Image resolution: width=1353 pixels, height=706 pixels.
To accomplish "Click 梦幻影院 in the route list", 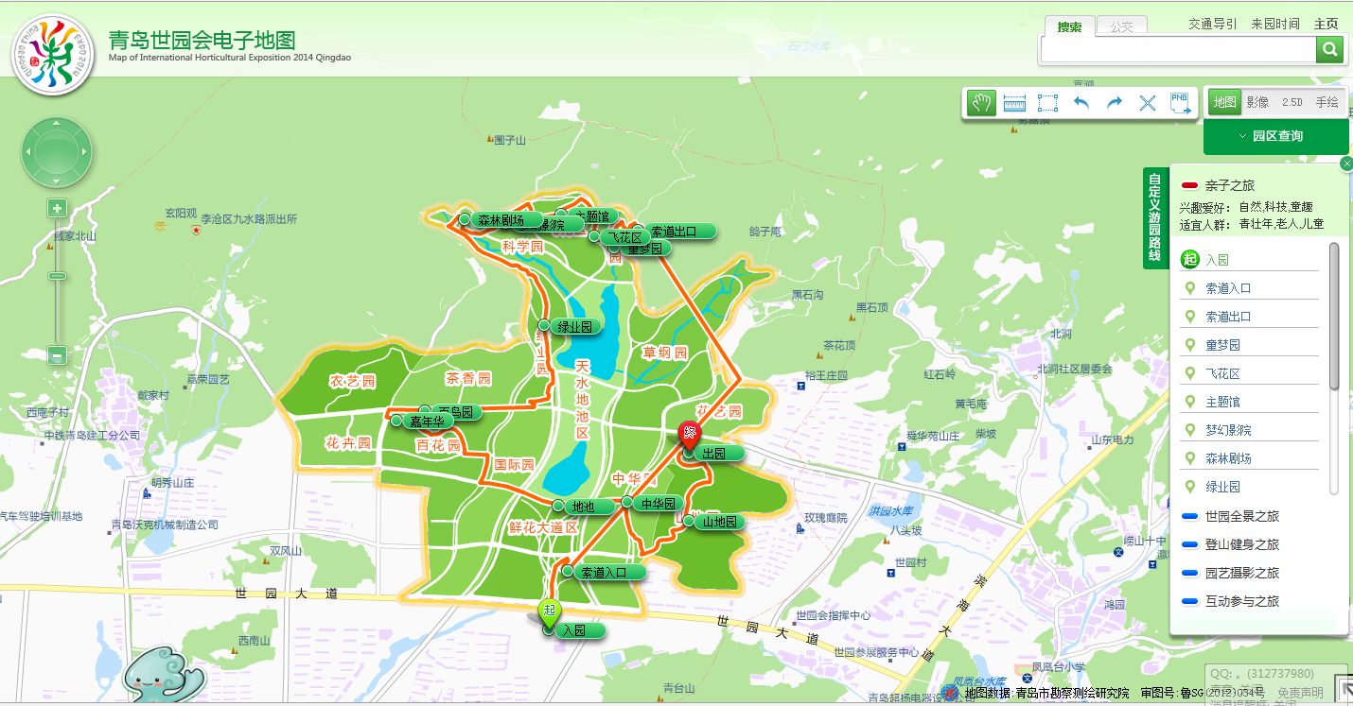I will [x=1228, y=430].
